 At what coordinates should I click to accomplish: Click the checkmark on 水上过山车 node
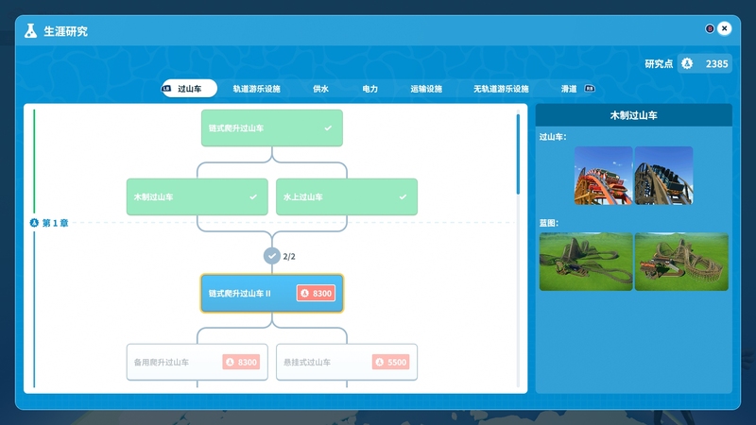click(x=403, y=197)
